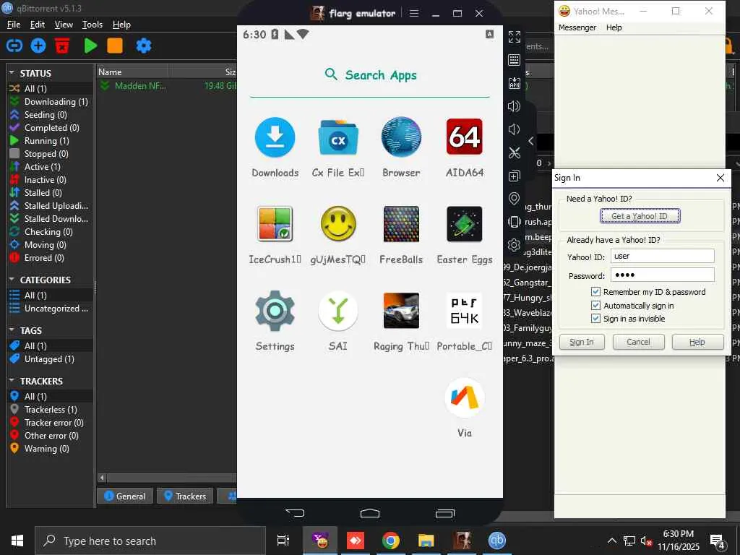Collapse the CATEGORIES section
Screen dimensions: 740x555
pos(12,280)
